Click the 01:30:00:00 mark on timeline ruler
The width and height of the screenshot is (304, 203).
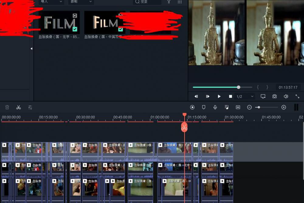[234, 117]
